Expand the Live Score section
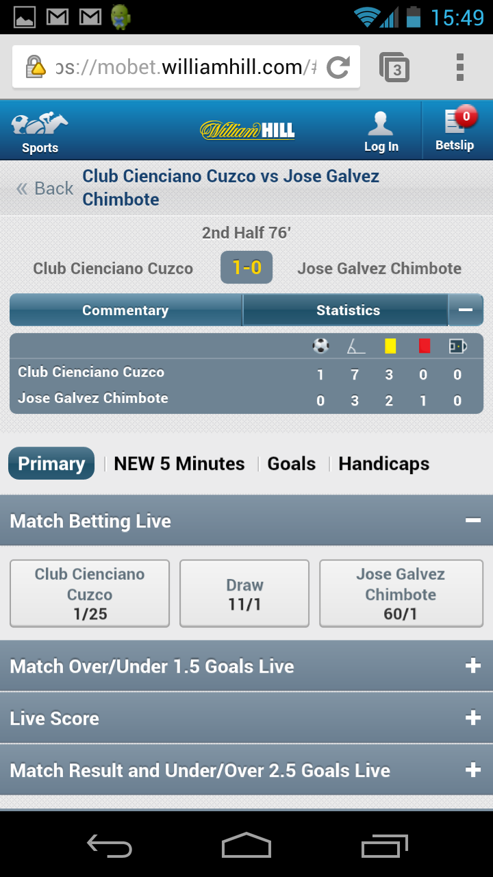 [x=246, y=718]
